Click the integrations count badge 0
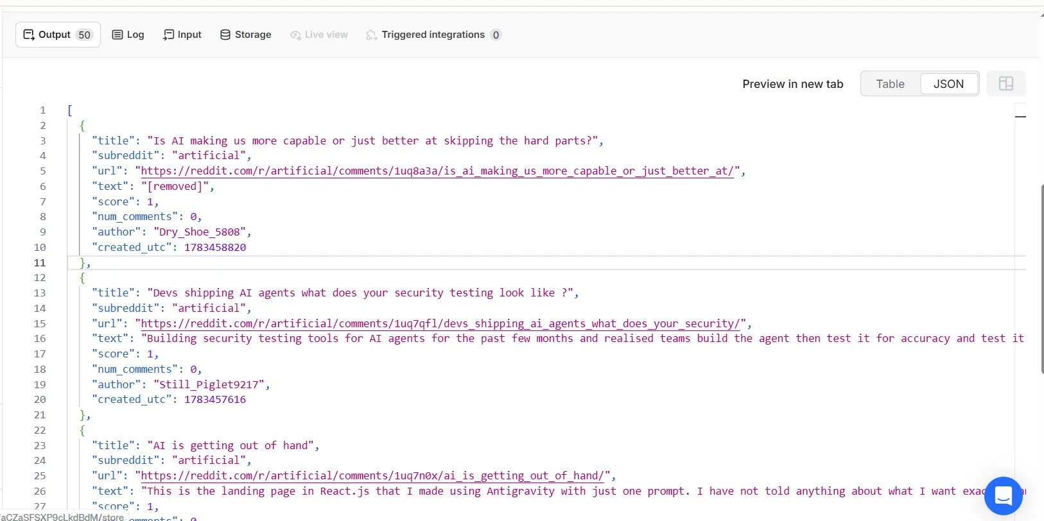Image resolution: width=1044 pixels, height=521 pixels. (496, 35)
